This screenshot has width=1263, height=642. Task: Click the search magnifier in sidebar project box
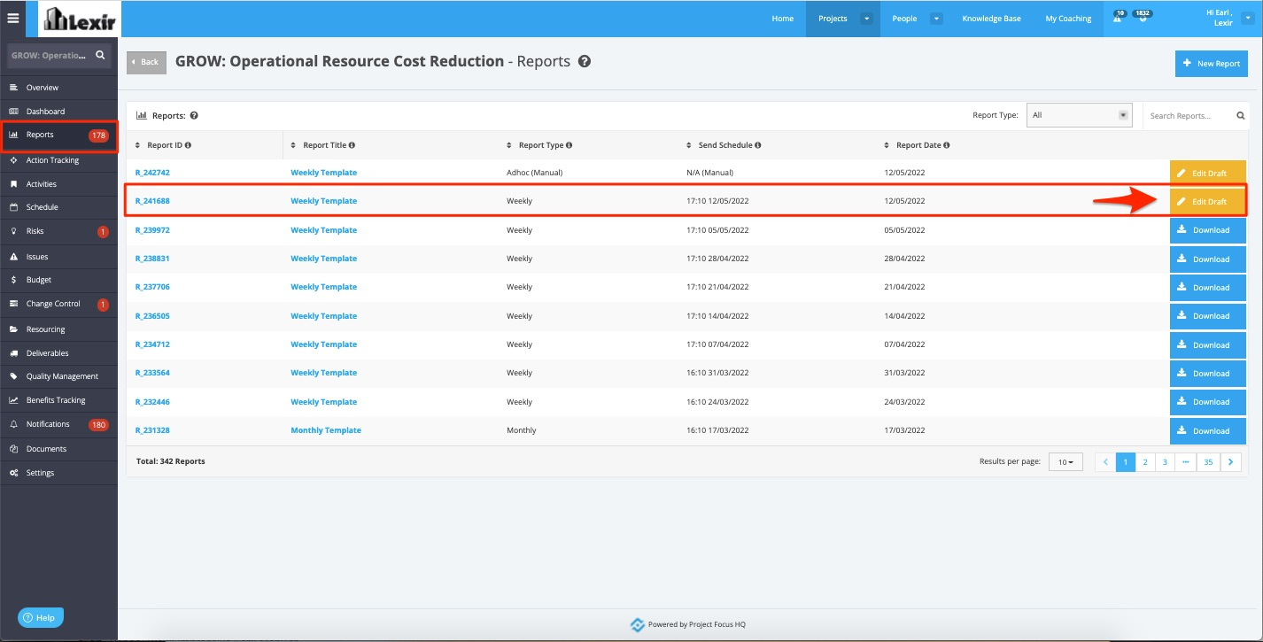(100, 55)
